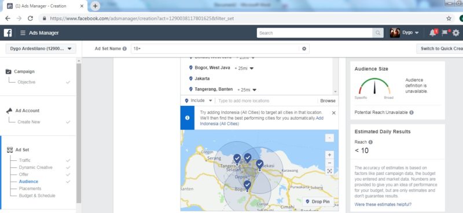Click the Facebook search box

(314, 33)
